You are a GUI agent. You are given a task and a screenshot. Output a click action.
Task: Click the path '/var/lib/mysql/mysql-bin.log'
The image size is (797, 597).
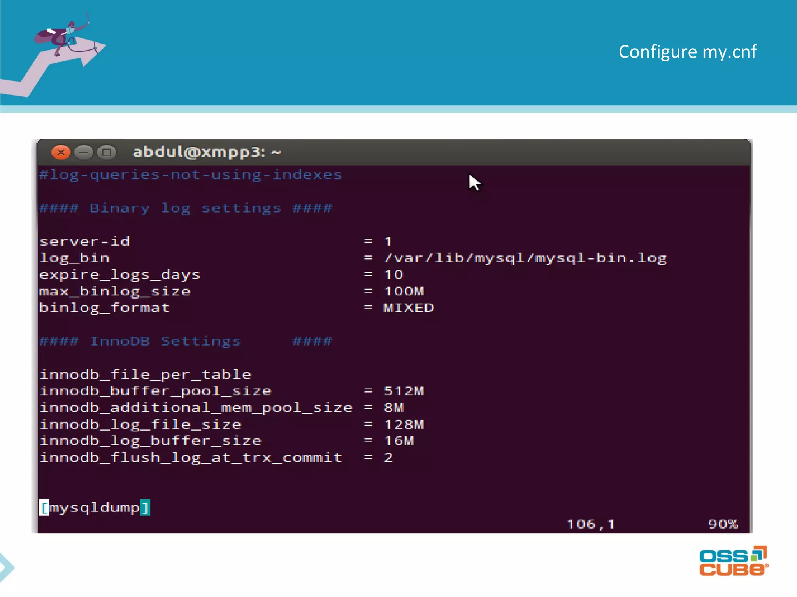pyautogui.click(x=525, y=258)
